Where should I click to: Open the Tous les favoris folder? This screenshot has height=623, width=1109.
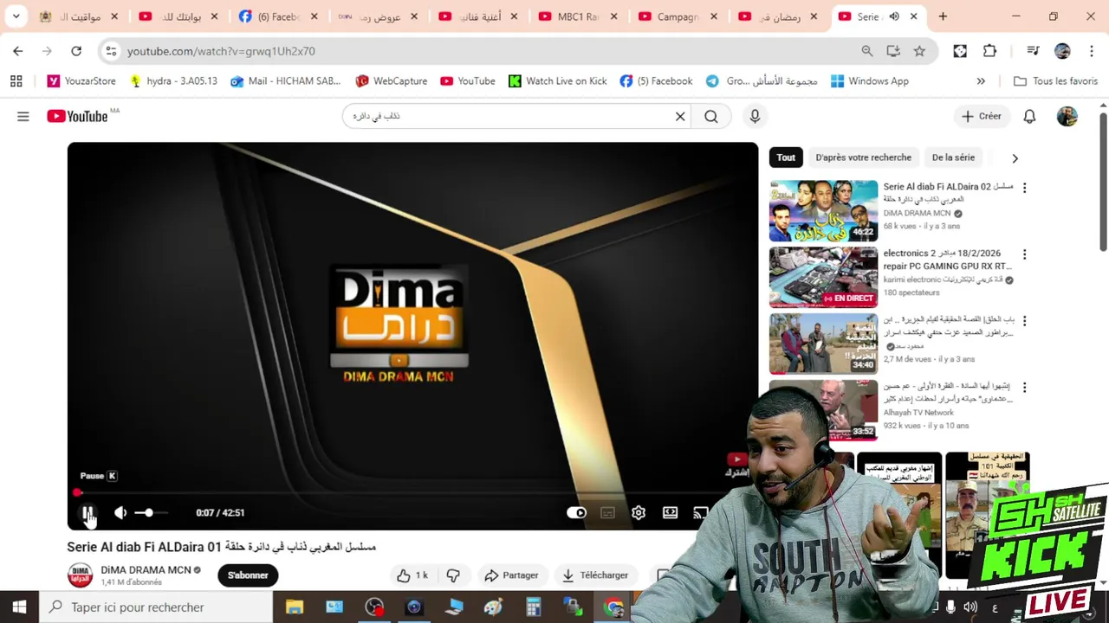pyautogui.click(x=1055, y=81)
